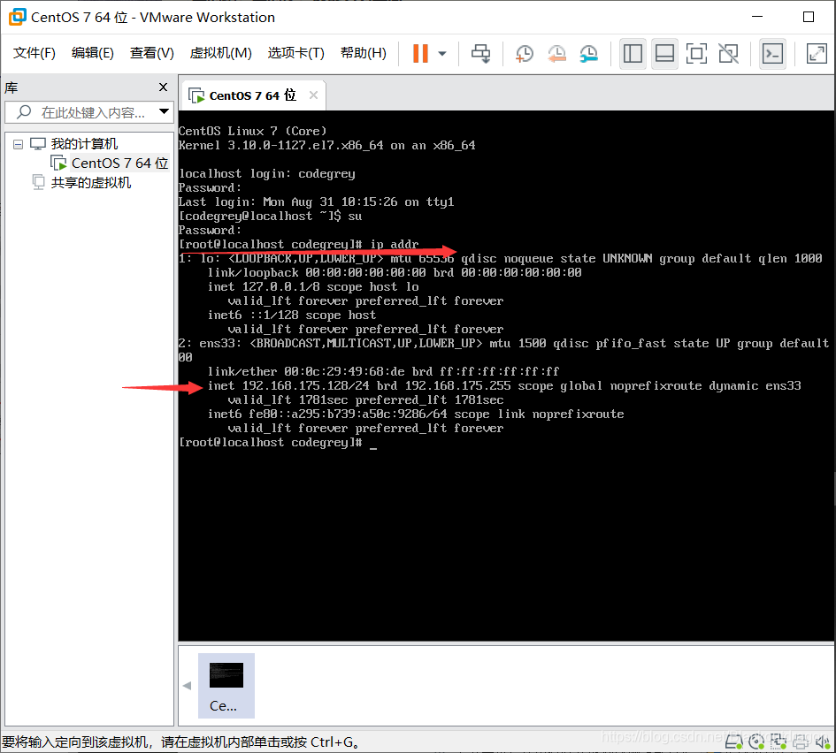Select 共享的虚拟机 in the library

(x=90, y=183)
